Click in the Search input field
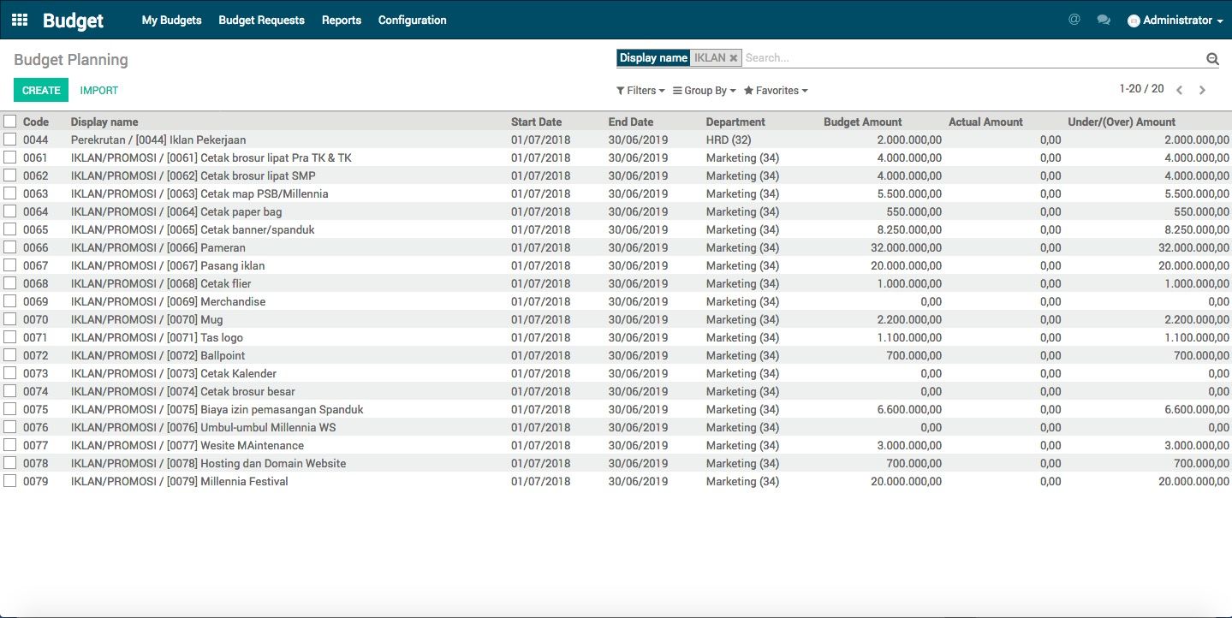Image resolution: width=1232 pixels, height=618 pixels. (972, 58)
